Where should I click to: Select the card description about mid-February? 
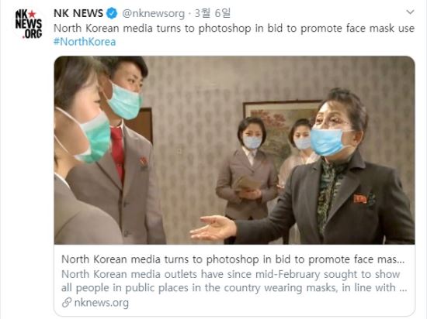[234, 281]
